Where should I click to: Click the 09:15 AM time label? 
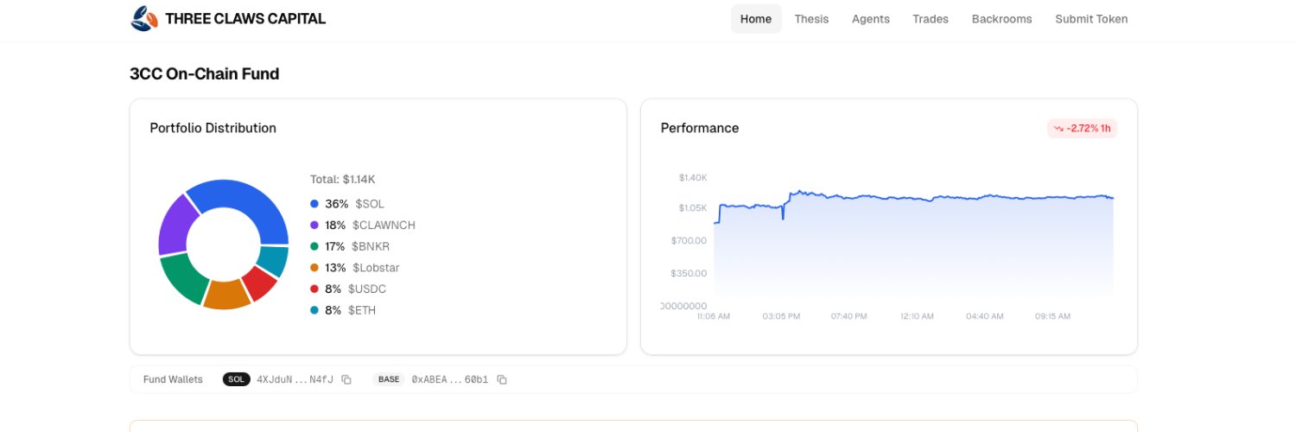(x=1052, y=316)
